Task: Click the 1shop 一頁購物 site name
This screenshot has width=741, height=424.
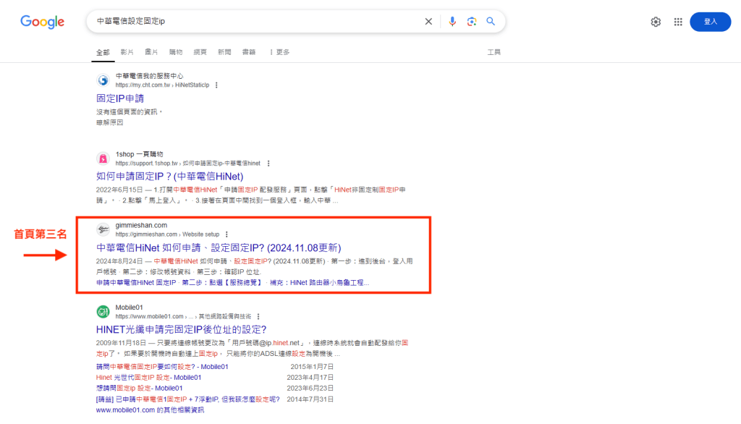Action: (x=140, y=154)
